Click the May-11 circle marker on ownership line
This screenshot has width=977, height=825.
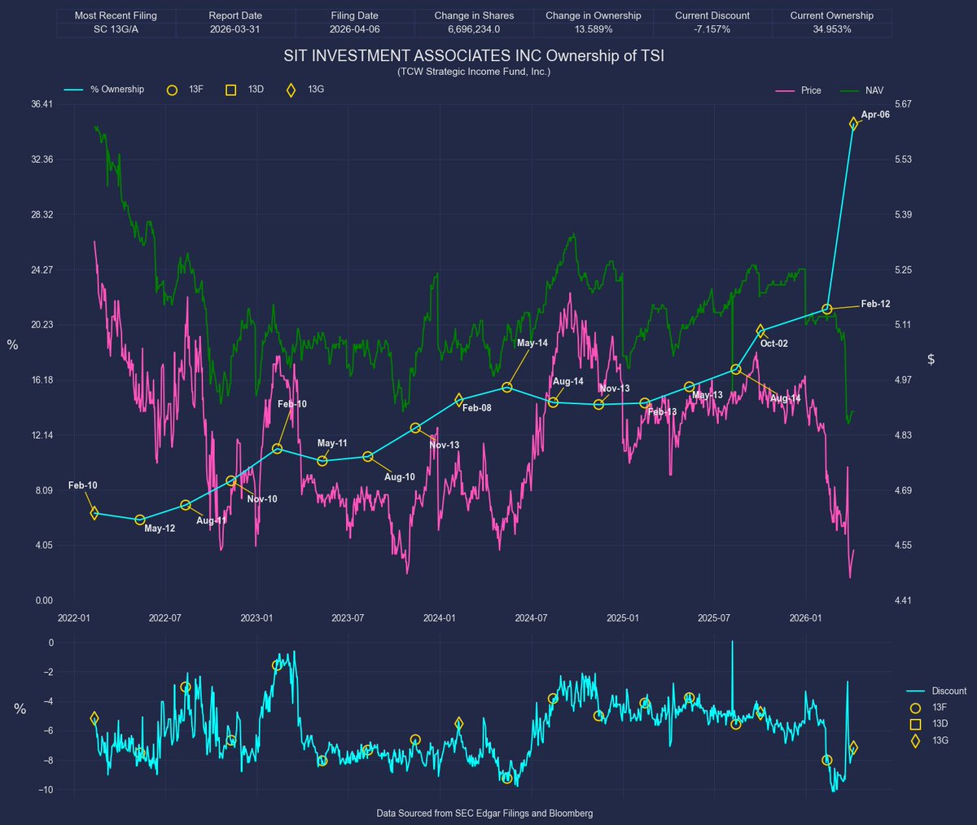coord(322,461)
